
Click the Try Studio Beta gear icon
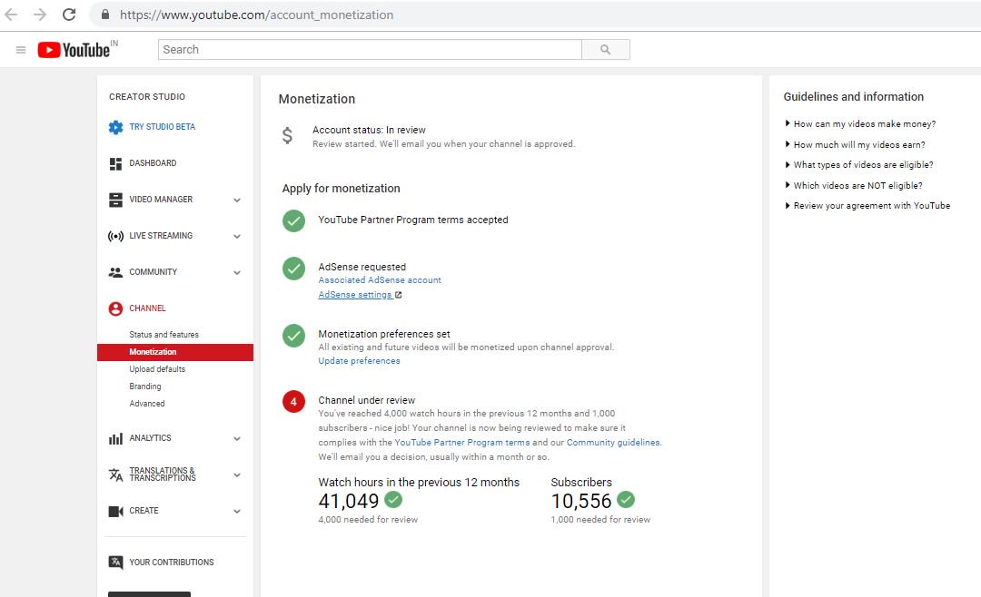point(115,127)
